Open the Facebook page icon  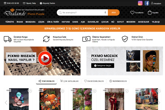[147, 3]
